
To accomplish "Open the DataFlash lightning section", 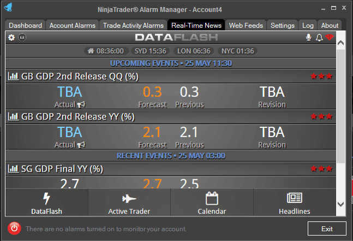I will pyautogui.click(x=46, y=202).
